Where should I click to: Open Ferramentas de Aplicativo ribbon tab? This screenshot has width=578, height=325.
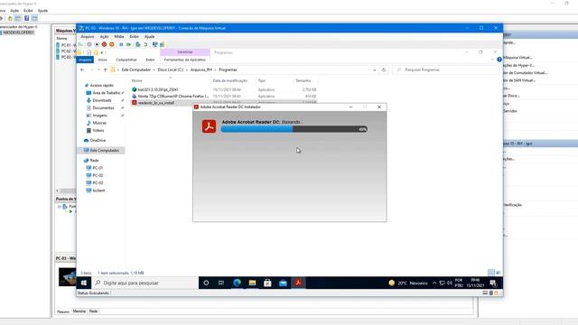(184, 60)
